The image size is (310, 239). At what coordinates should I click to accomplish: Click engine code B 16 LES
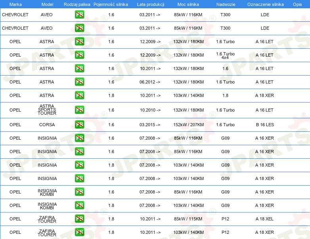pyautogui.click(x=265, y=125)
